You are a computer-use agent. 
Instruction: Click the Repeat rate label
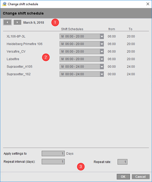click(x=102, y=162)
